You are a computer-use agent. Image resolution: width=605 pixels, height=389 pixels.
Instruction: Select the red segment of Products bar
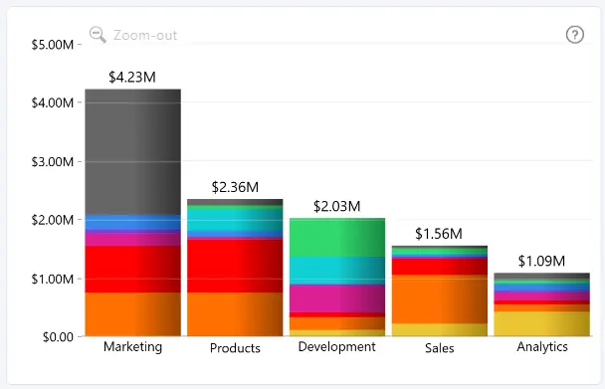[235, 266]
